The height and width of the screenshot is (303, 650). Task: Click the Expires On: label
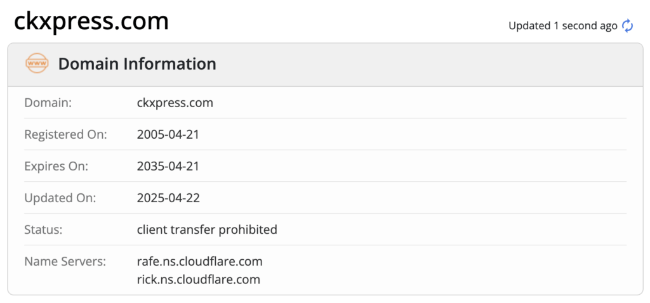coord(56,167)
